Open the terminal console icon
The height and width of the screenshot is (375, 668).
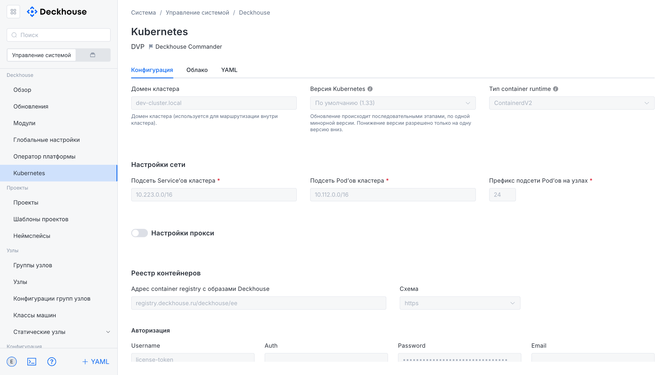[32, 362]
